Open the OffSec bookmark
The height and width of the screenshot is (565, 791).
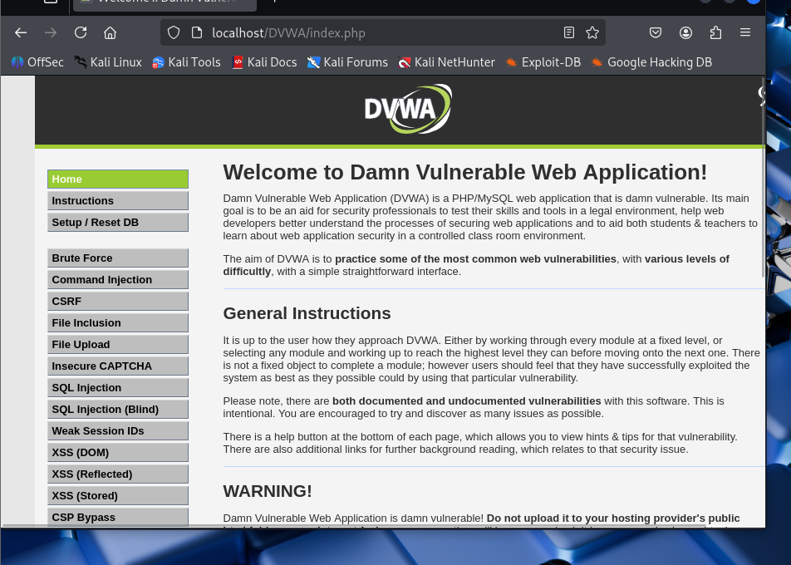click(38, 62)
